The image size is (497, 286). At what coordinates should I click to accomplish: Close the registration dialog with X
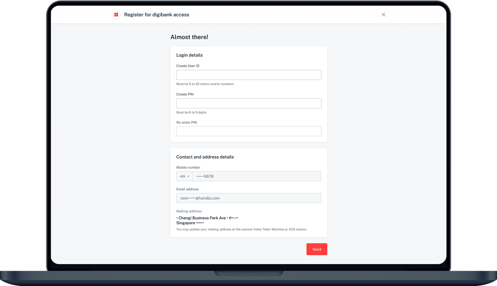pyautogui.click(x=383, y=15)
